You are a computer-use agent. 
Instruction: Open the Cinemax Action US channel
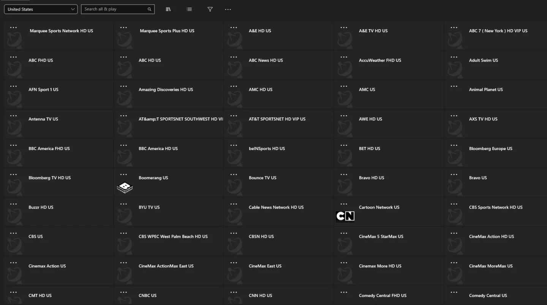[47, 266]
